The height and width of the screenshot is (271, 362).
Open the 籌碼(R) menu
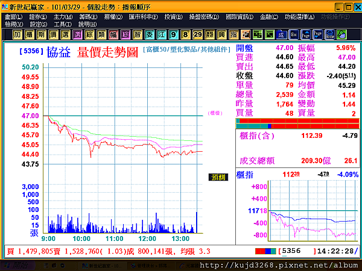89,17
